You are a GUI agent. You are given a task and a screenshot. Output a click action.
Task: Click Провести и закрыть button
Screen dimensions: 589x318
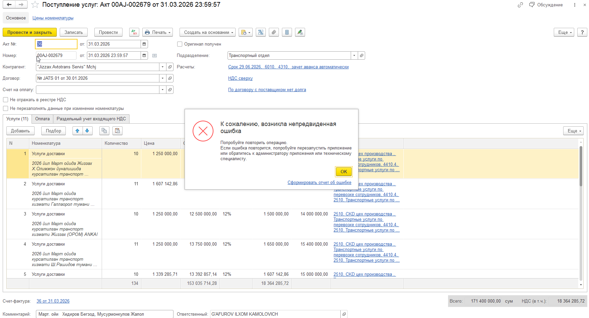pyautogui.click(x=30, y=32)
